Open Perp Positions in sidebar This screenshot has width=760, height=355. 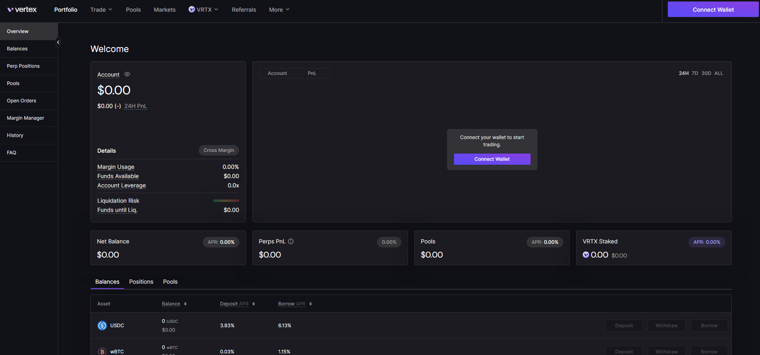[x=29, y=66]
